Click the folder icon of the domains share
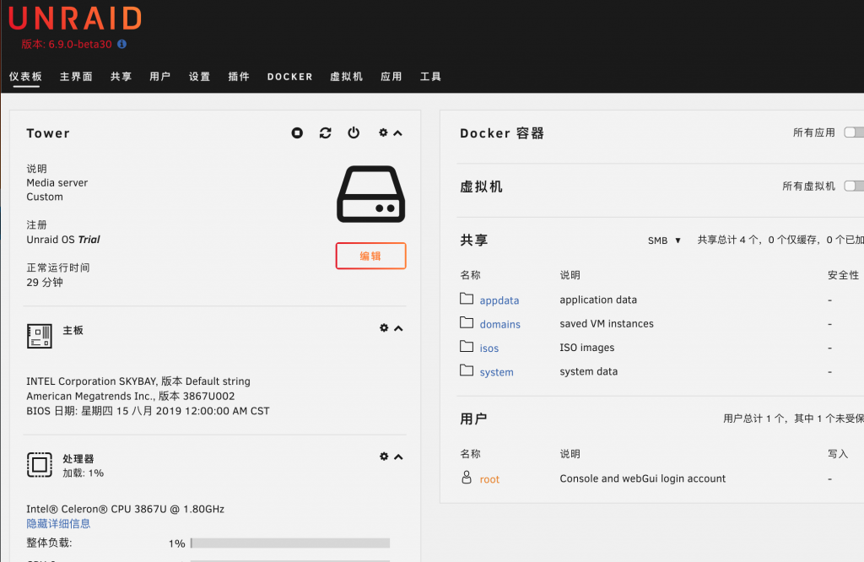Screen dimensions: 864x562 [467, 322]
